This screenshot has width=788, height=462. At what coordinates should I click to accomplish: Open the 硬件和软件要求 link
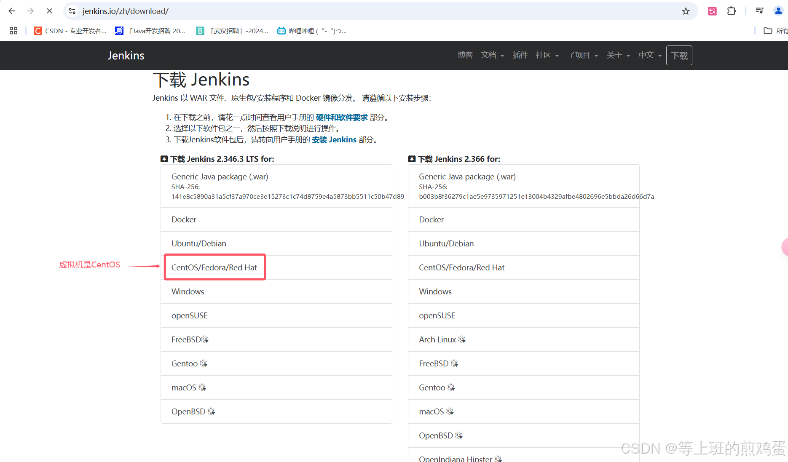coord(341,118)
